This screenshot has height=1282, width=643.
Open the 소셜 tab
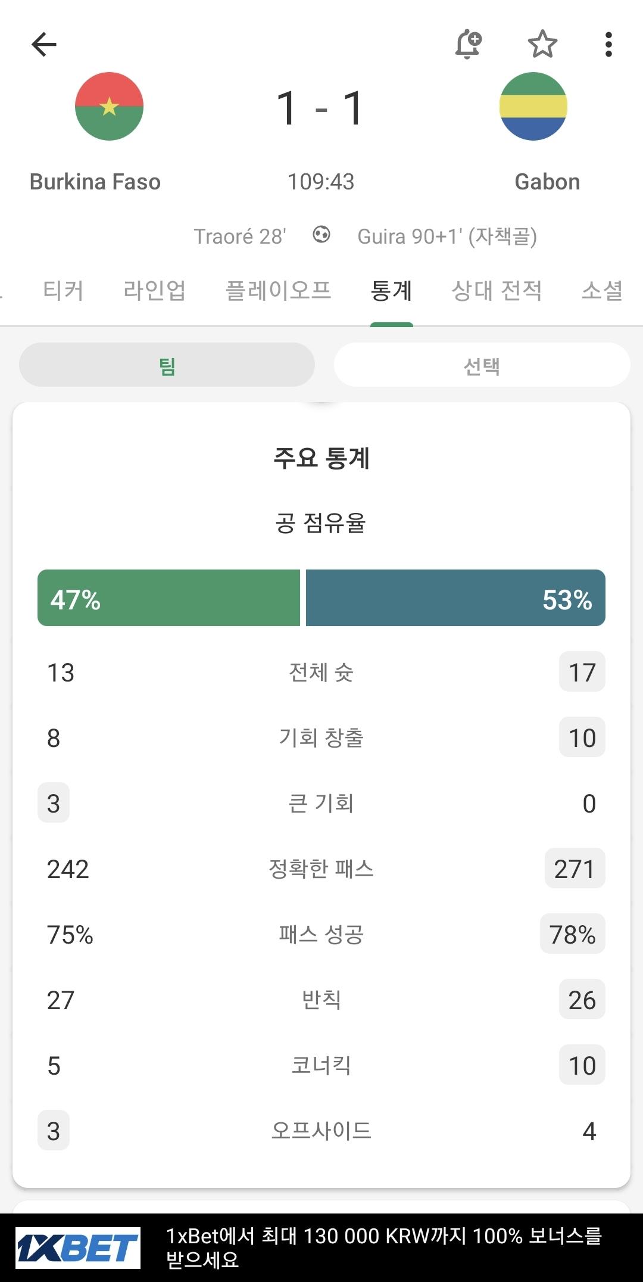pyautogui.click(x=602, y=291)
